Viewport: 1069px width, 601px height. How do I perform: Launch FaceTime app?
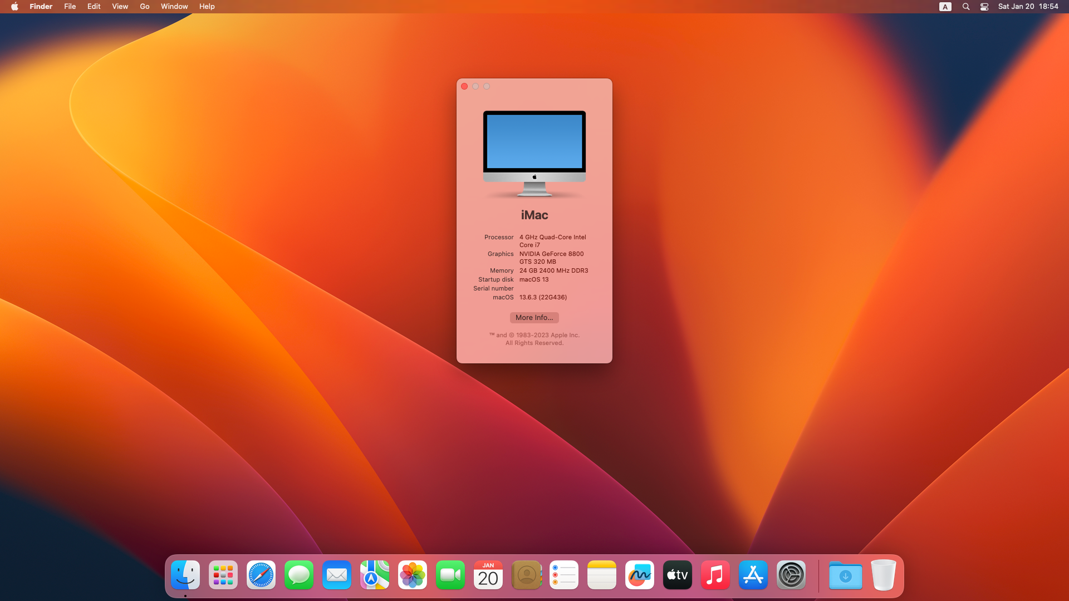(449, 575)
